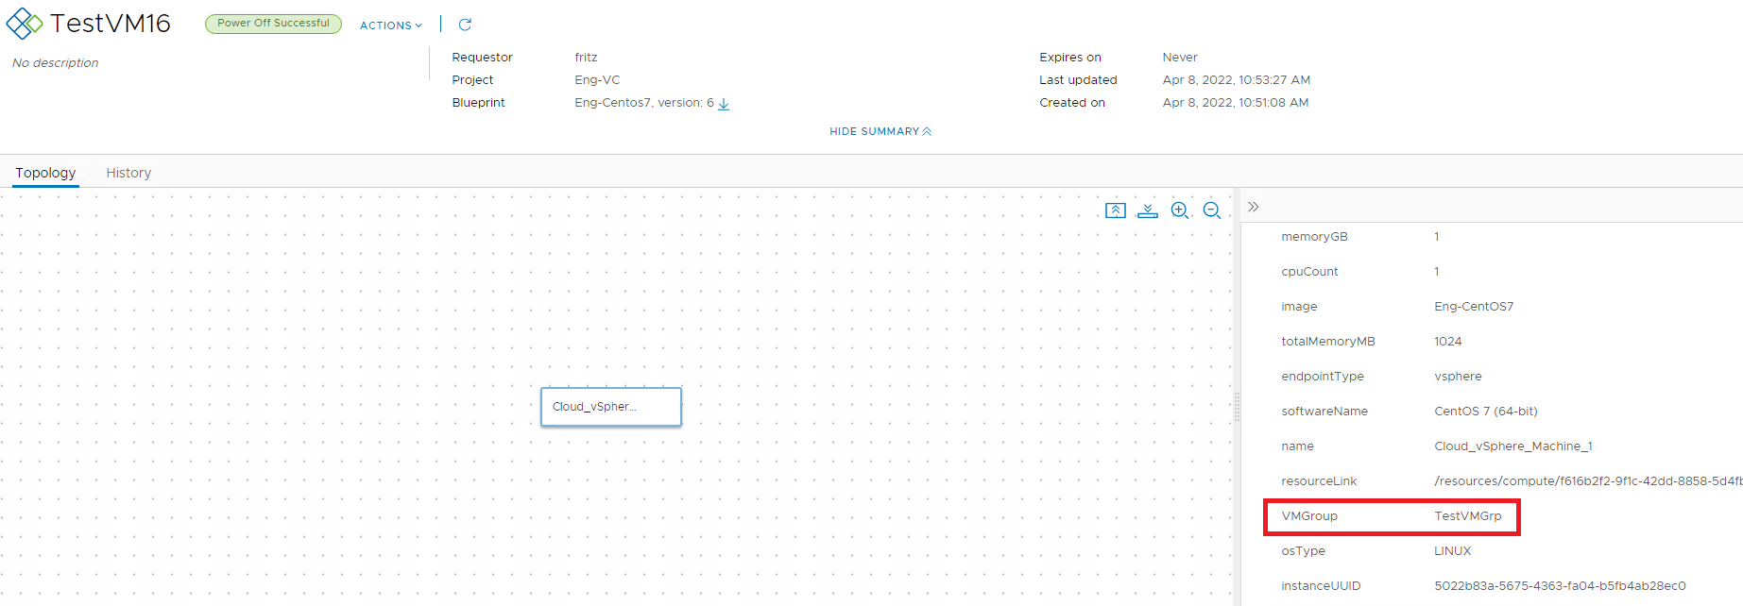Collapse the properties panel with double chevron

coord(1254,207)
